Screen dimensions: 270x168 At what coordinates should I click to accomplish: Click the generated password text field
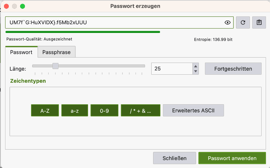pos(113,23)
